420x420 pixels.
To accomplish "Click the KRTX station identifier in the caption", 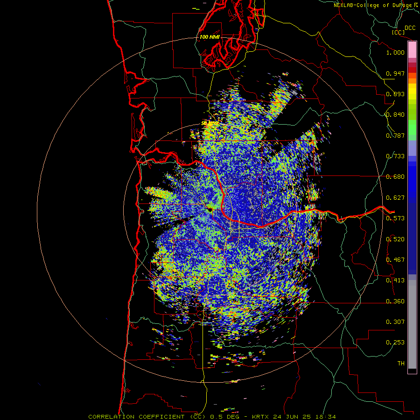I will tap(261, 417).
